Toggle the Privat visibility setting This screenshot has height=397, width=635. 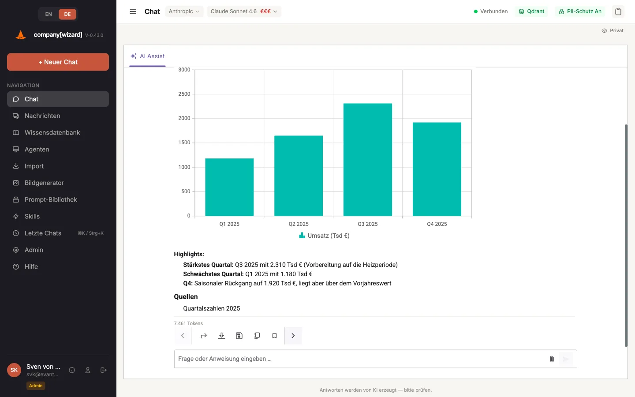click(x=613, y=30)
